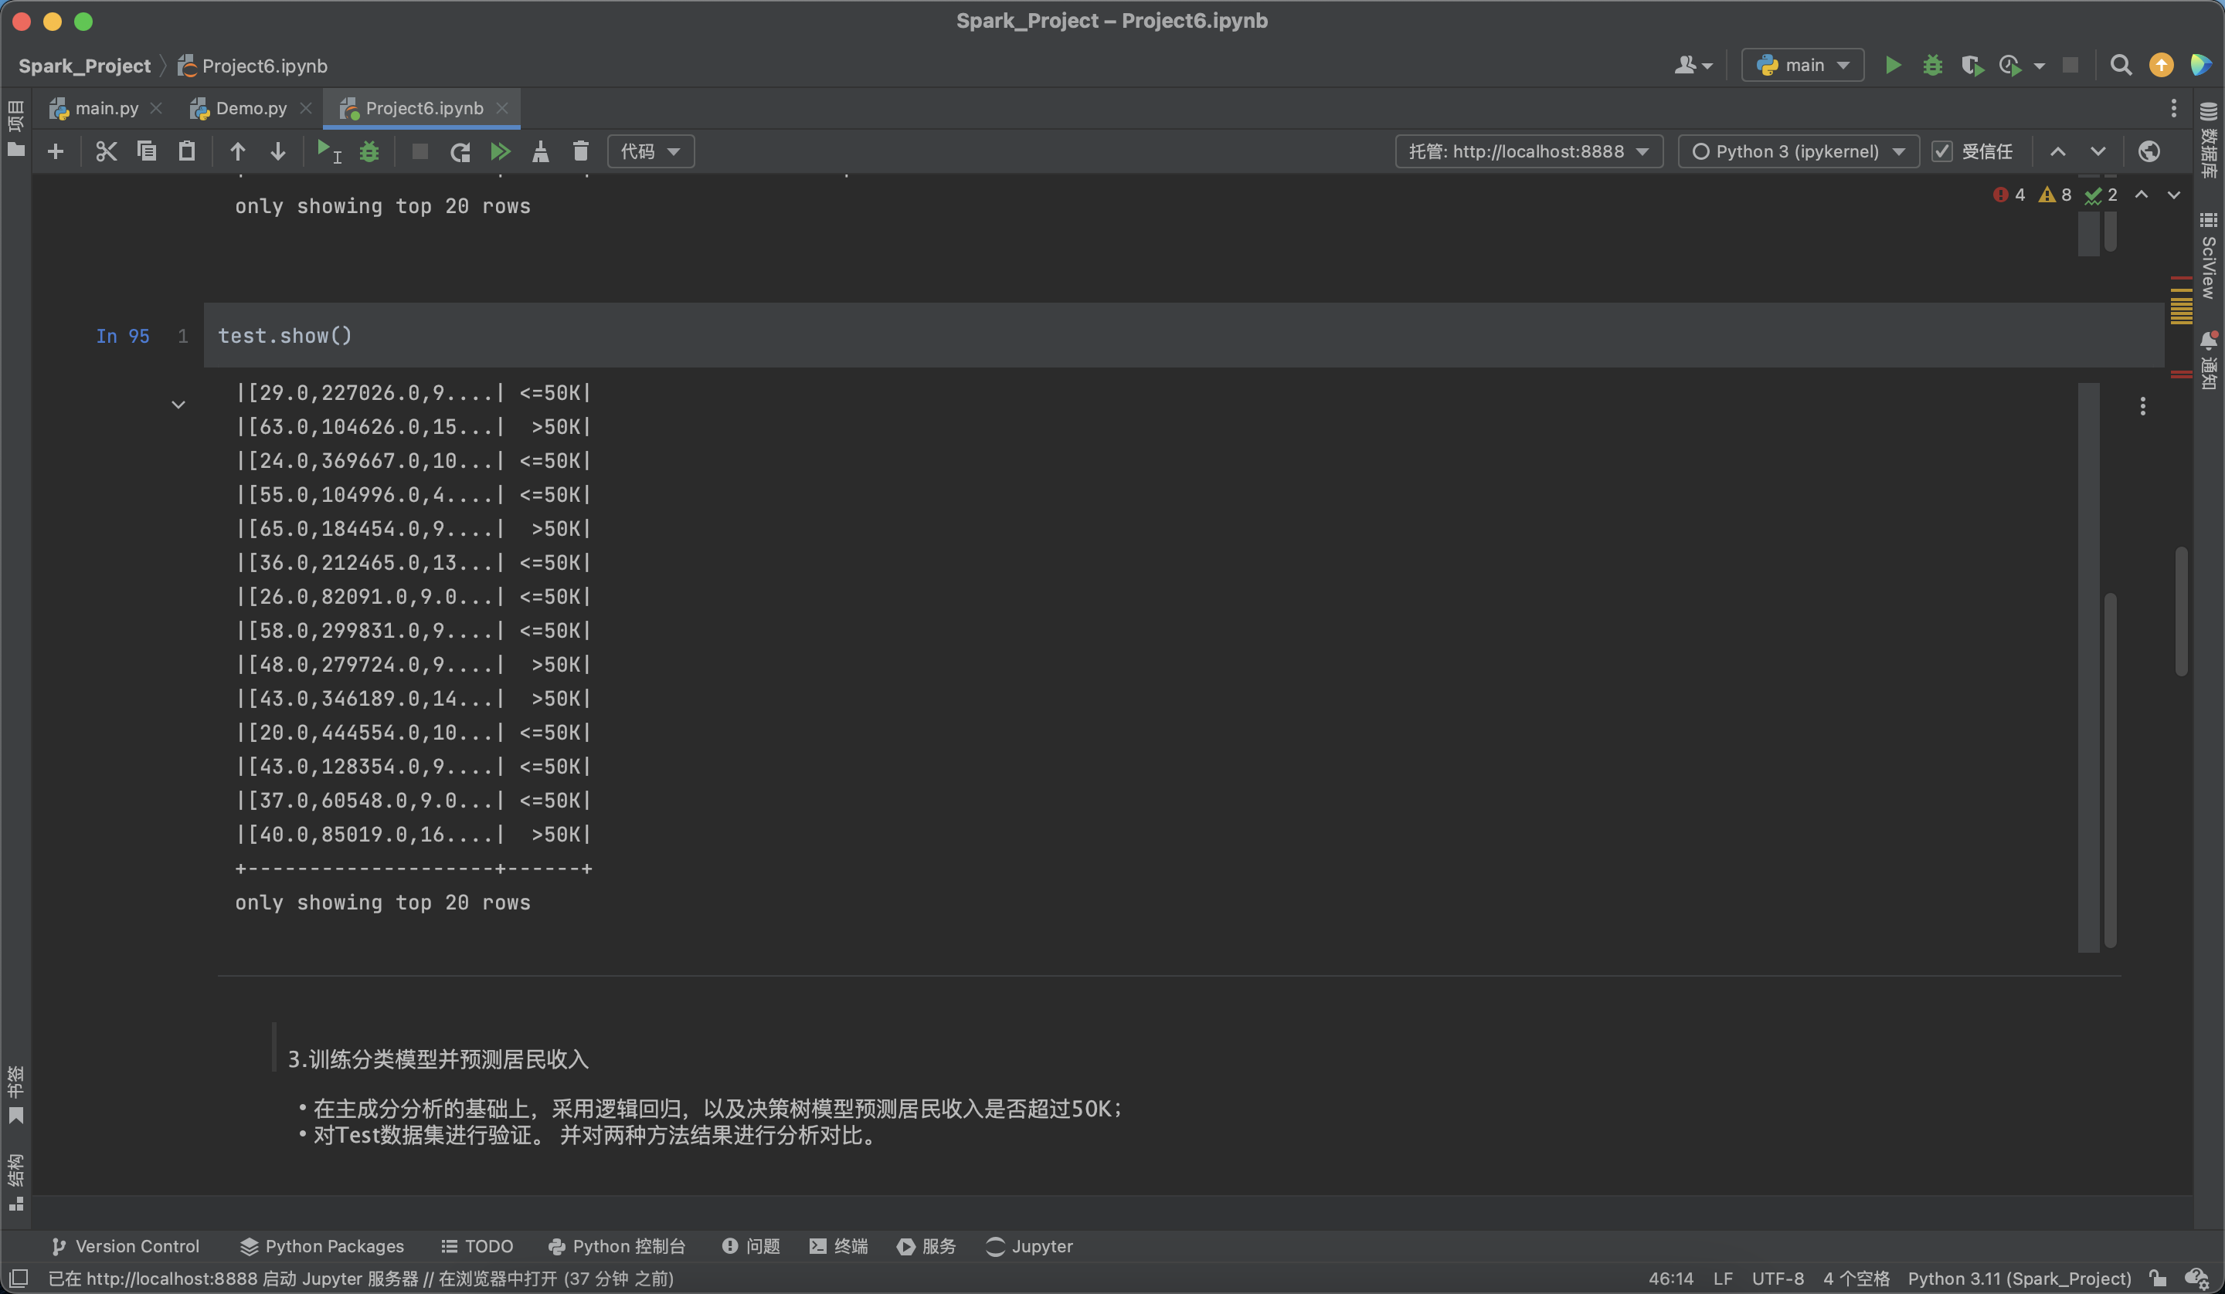Paste cell from clipboard

pos(187,152)
